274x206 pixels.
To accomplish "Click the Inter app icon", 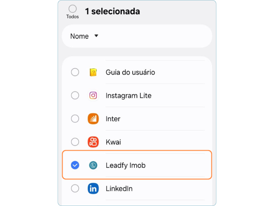I will tap(93, 119).
